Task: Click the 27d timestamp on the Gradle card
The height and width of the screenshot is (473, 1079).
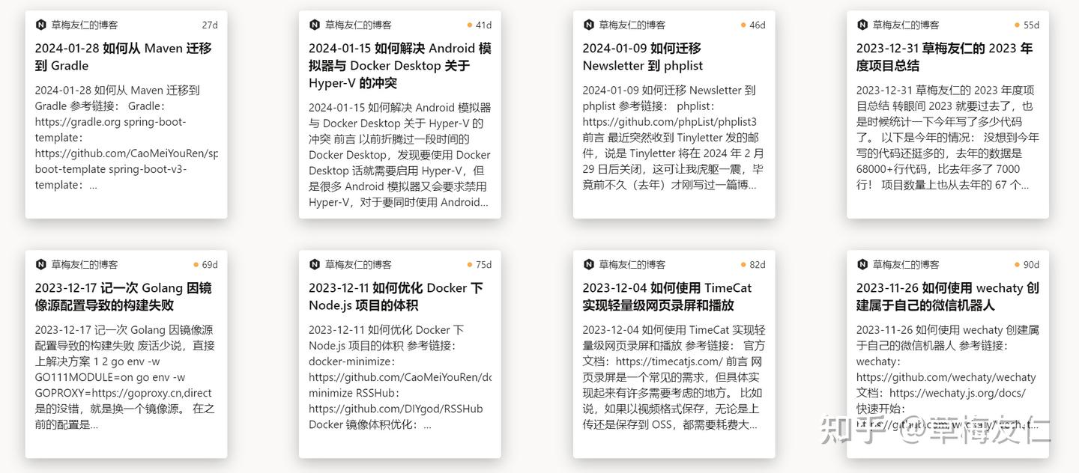Action: pyautogui.click(x=208, y=25)
